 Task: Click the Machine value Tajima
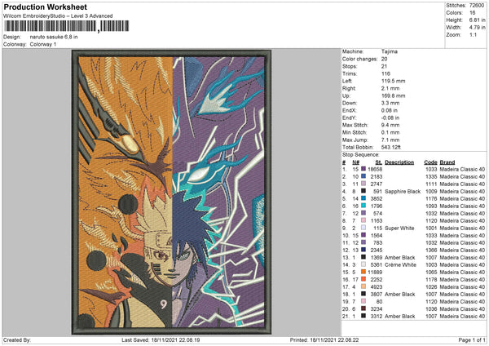click(390, 51)
